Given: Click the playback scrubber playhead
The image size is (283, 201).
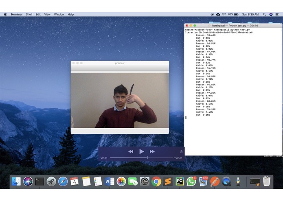Looking at the screenshot, I should 147,158.
